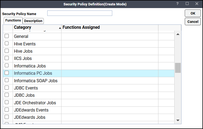Select the JDBC Events row text

(x=26, y=88)
